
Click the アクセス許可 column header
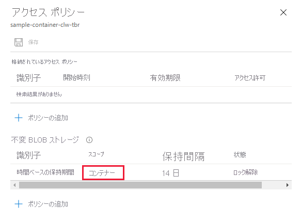250,78
